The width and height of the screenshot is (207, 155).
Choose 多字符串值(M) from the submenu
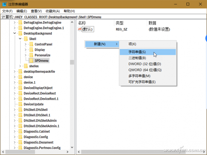pos(148,76)
